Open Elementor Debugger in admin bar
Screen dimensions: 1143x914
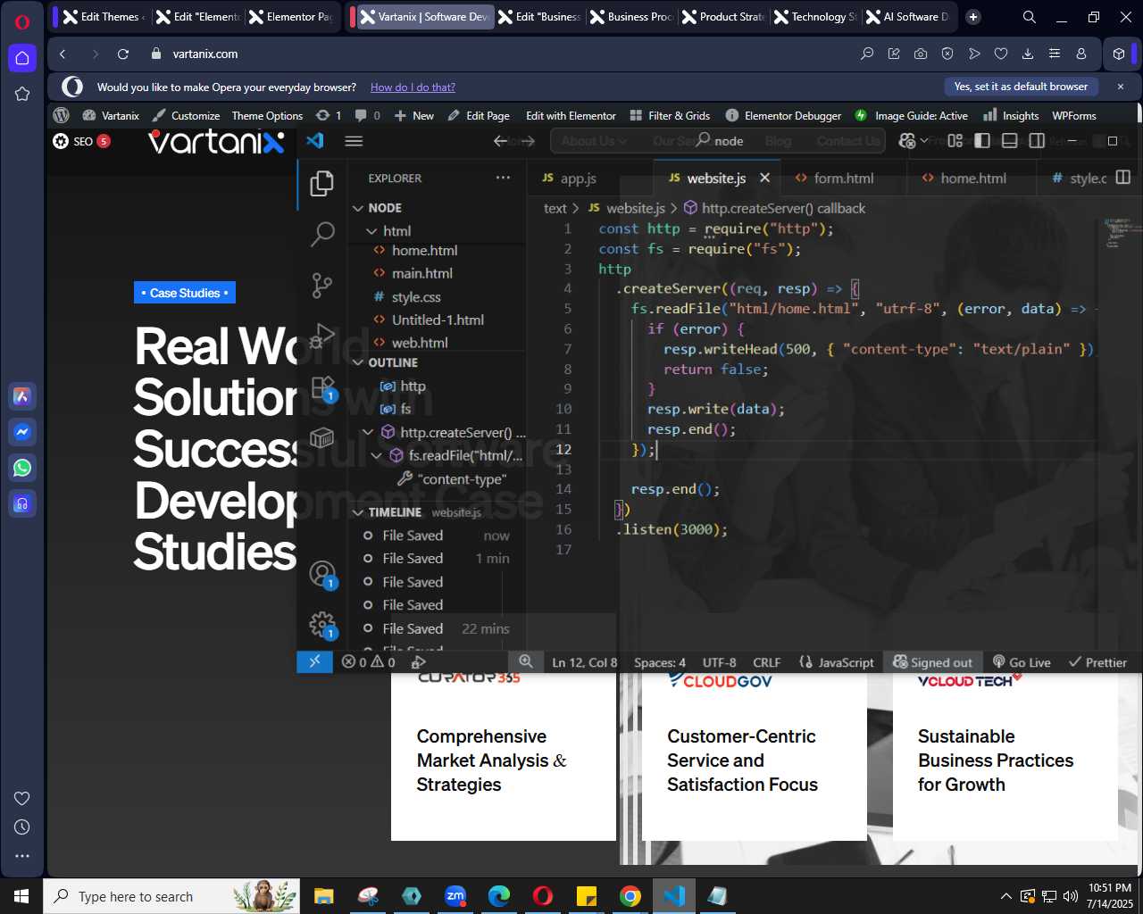(x=783, y=116)
